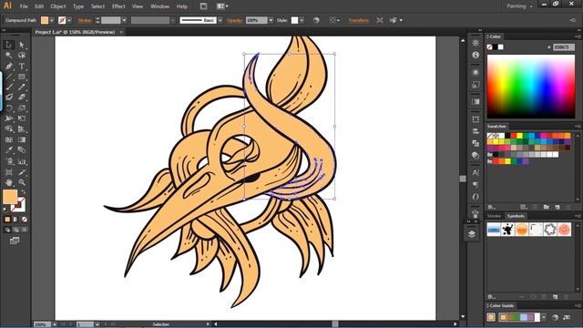Reset default fill and stroke in toolbox
The image size is (583, 328).
tap(5, 210)
